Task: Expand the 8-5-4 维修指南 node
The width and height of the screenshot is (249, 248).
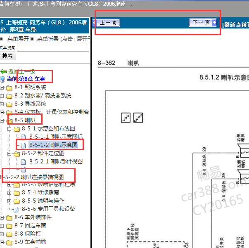Action: click(x=9, y=193)
